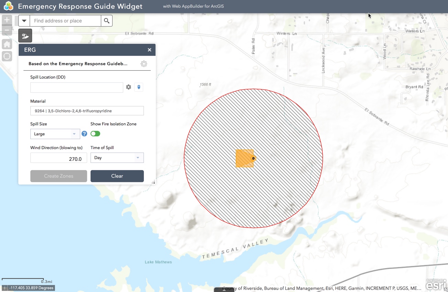The width and height of the screenshot is (448, 292).
Task: Click the "Winters Ln" label near Palm Rd
Action: 287,33
